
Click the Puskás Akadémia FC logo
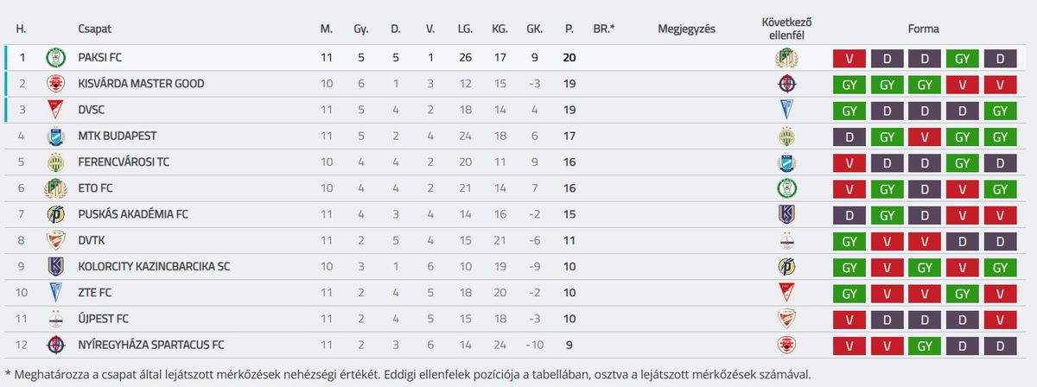pyautogui.click(x=56, y=214)
